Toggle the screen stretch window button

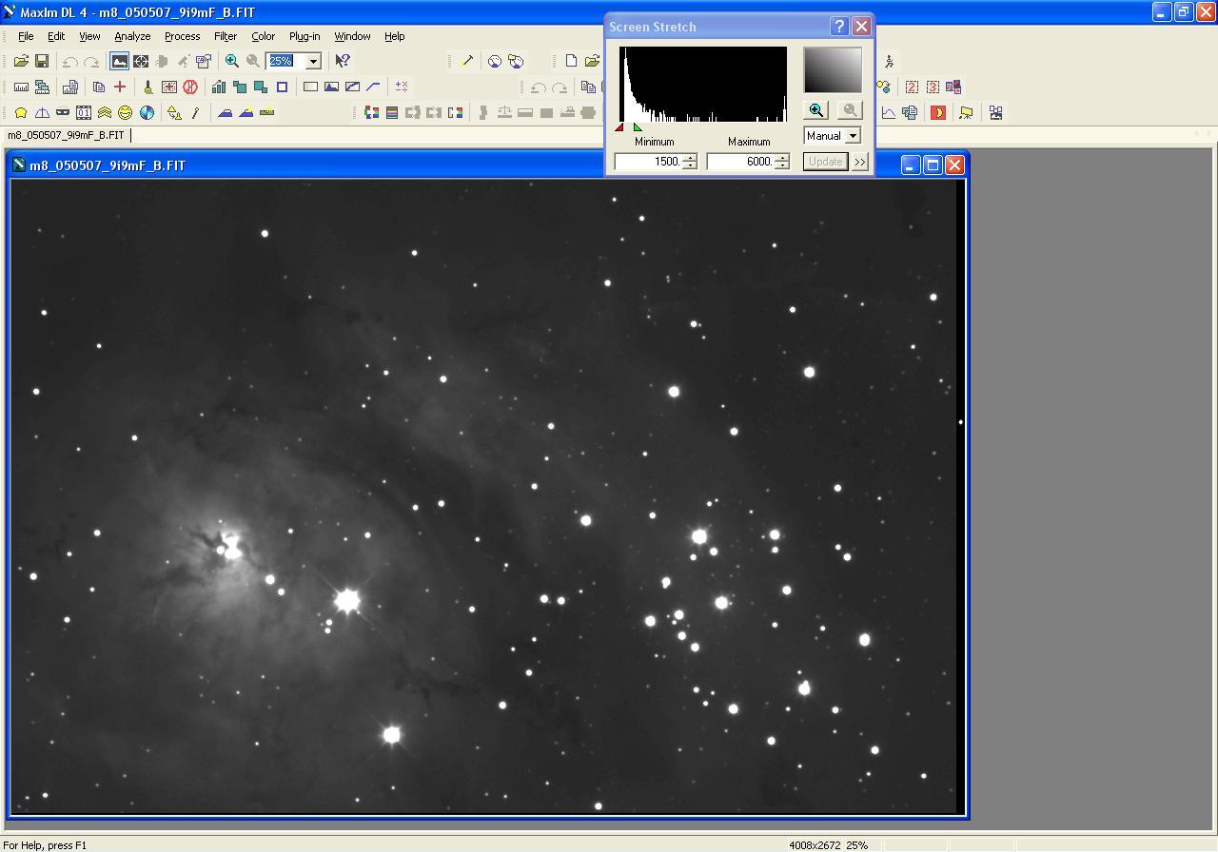click(119, 61)
